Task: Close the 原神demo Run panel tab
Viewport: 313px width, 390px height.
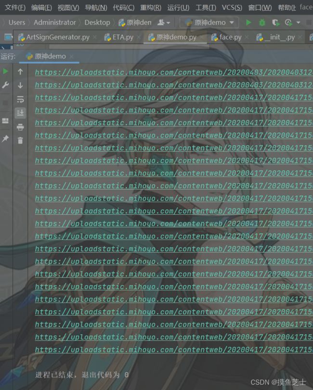Action: coord(71,57)
